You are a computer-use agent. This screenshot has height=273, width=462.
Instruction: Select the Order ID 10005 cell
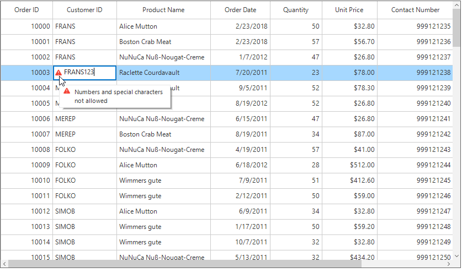(26, 103)
